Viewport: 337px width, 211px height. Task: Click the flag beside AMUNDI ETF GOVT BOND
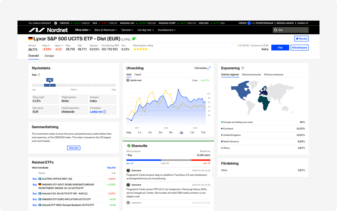(x=40, y=185)
